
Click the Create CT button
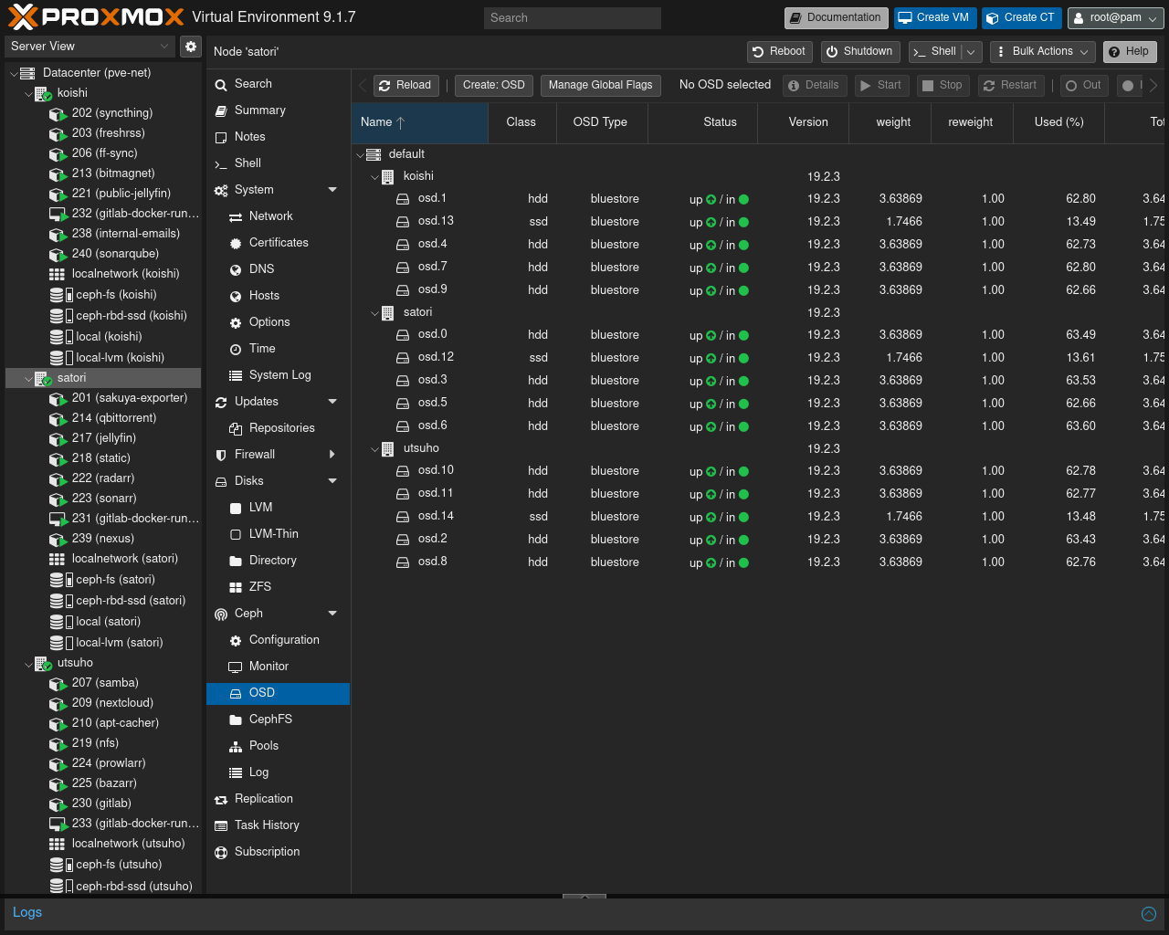(x=1022, y=18)
